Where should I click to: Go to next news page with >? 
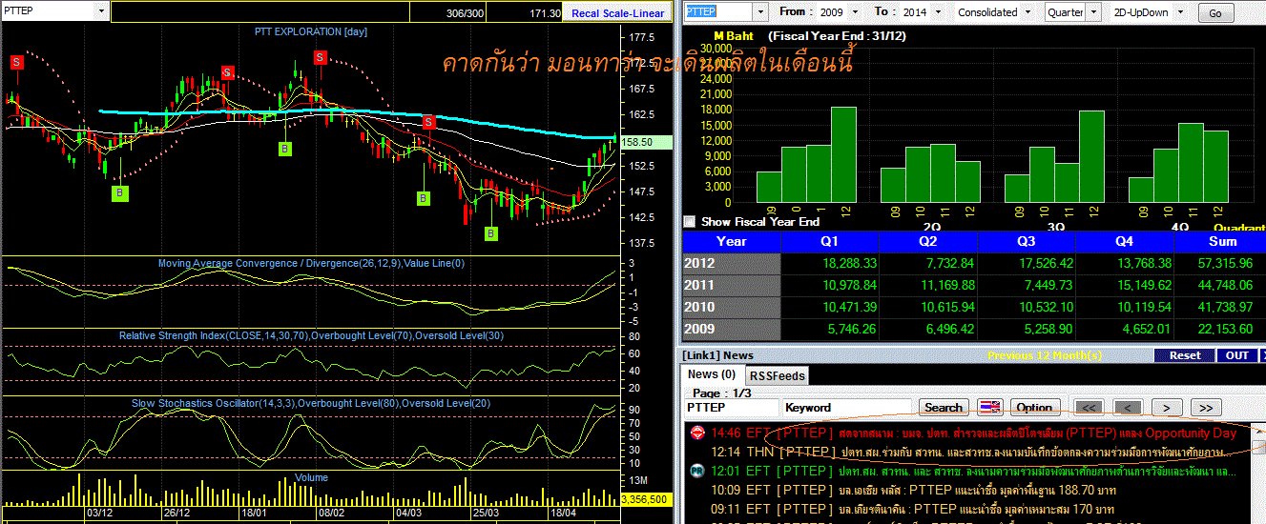1166,408
